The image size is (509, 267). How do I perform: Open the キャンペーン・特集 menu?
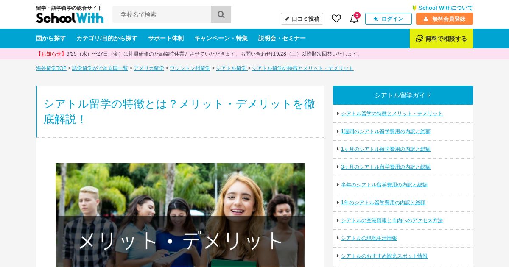coord(221,38)
